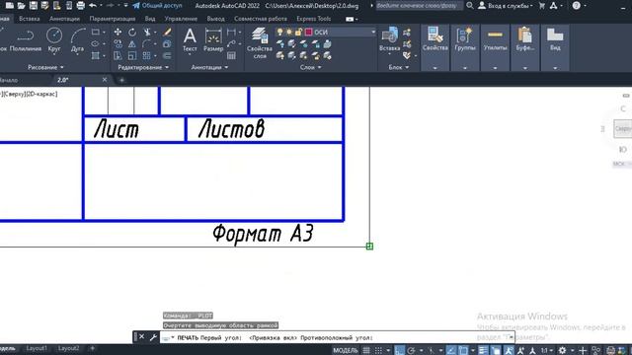
Task: Toggle layer on/off light bulb for ОСИ
Action: point(279,32)
